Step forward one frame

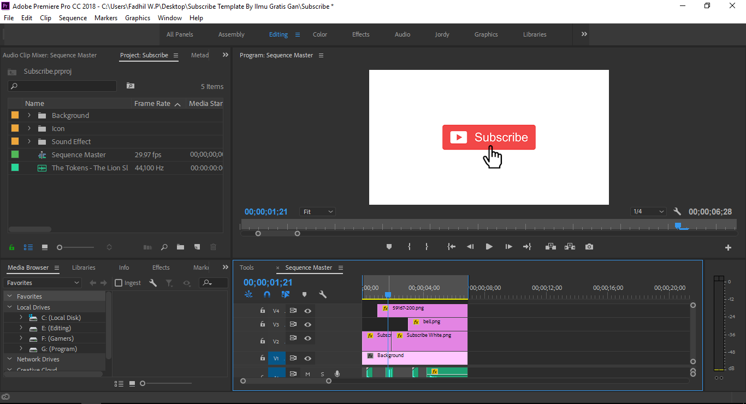(508, 247)
